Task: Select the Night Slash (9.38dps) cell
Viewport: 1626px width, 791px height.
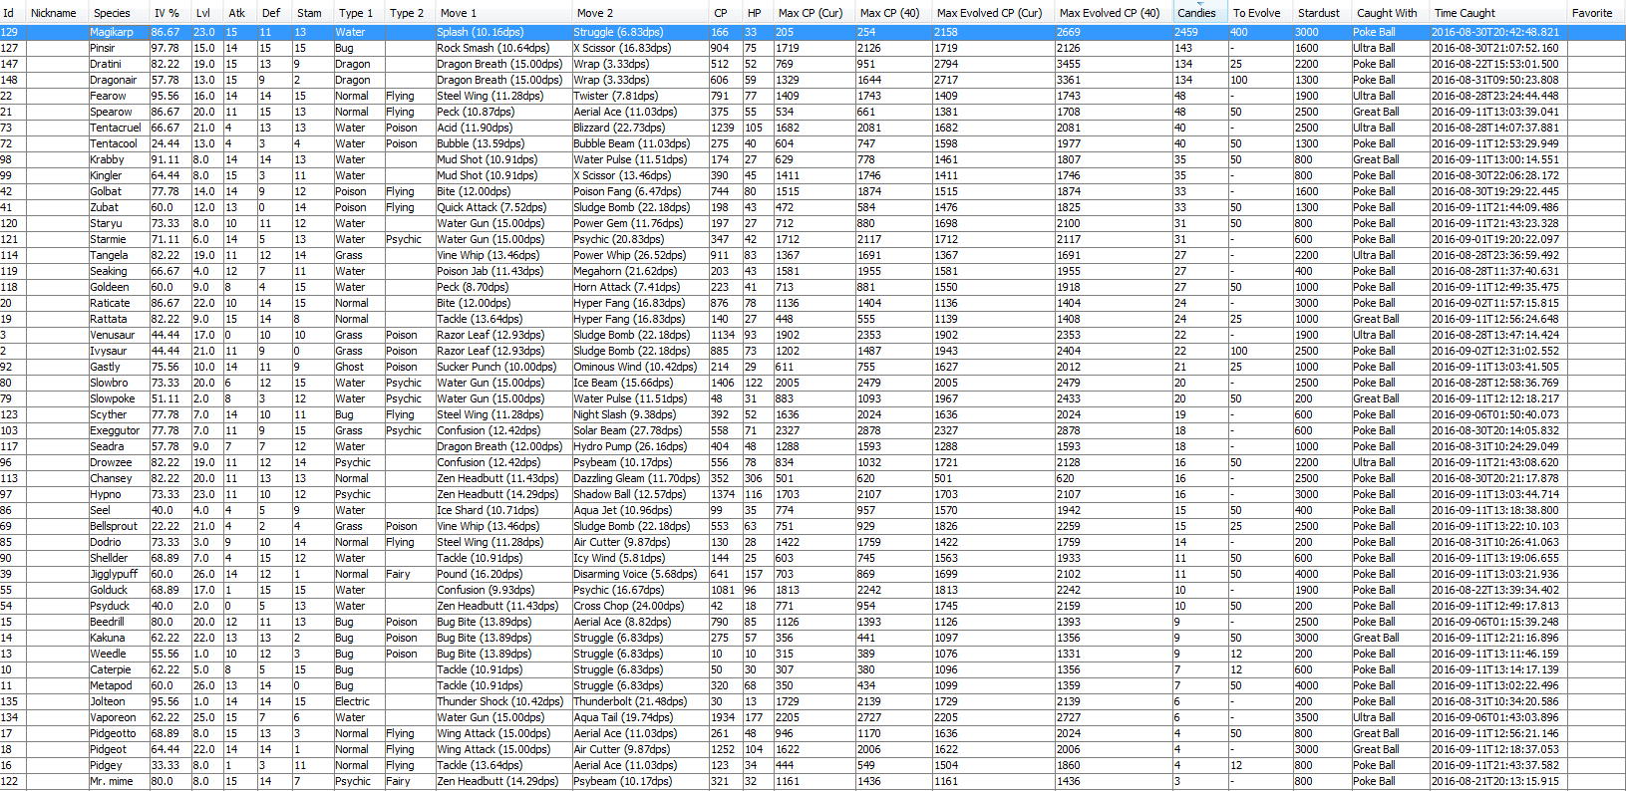Action: [x=639, y=414]
